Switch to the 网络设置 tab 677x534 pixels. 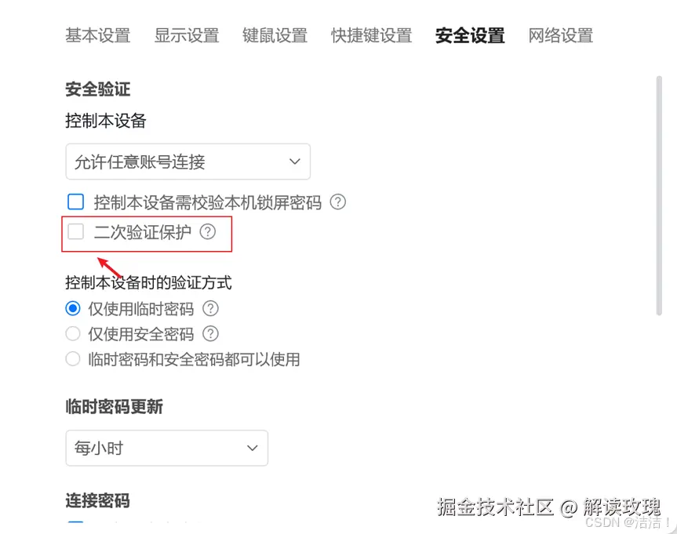[560, 35]
